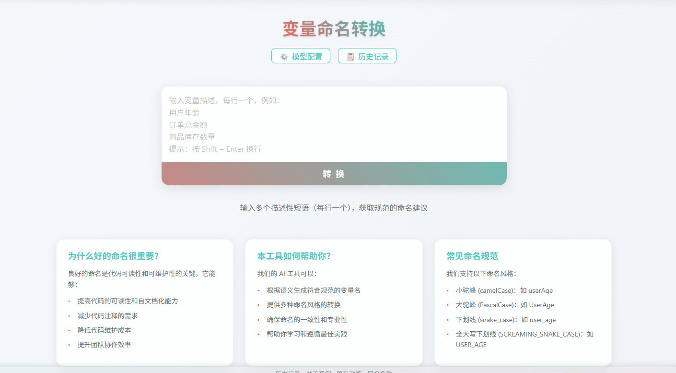Click the 本工具如何帮助你 card heading
676x373 pixels.
point(293,256)
